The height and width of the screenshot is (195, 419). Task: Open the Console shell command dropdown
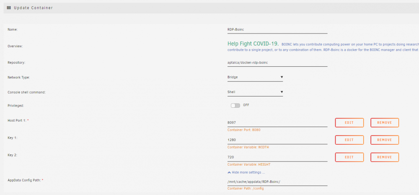coord(255,92)
